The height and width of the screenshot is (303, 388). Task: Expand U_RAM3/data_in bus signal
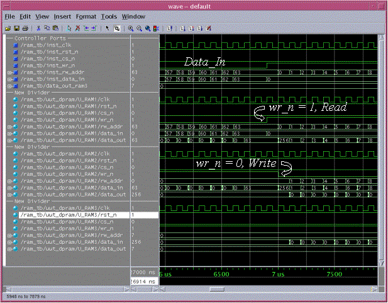click(x=9, y=242)
